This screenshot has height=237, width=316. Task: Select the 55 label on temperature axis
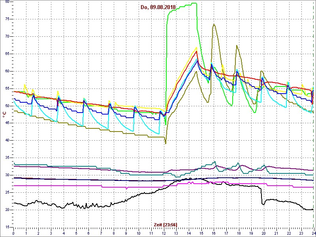(7, 88)
